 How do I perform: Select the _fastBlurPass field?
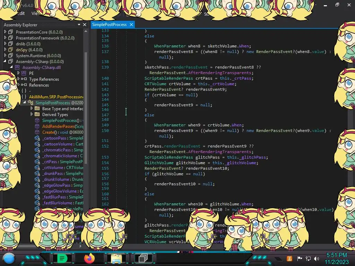62,197
